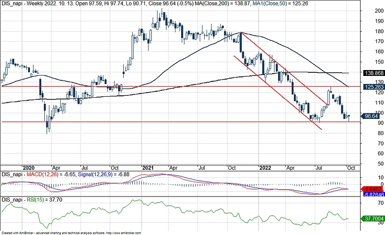Click the 50 price axis label
The image size is (385, 235).
point(380,164)
